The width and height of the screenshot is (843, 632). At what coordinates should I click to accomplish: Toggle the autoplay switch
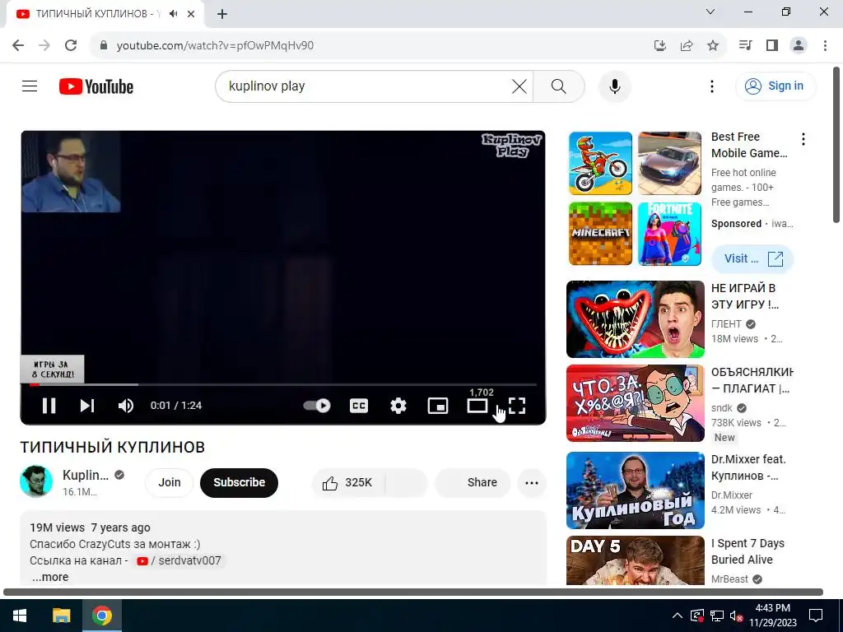[x=317, y=406]
